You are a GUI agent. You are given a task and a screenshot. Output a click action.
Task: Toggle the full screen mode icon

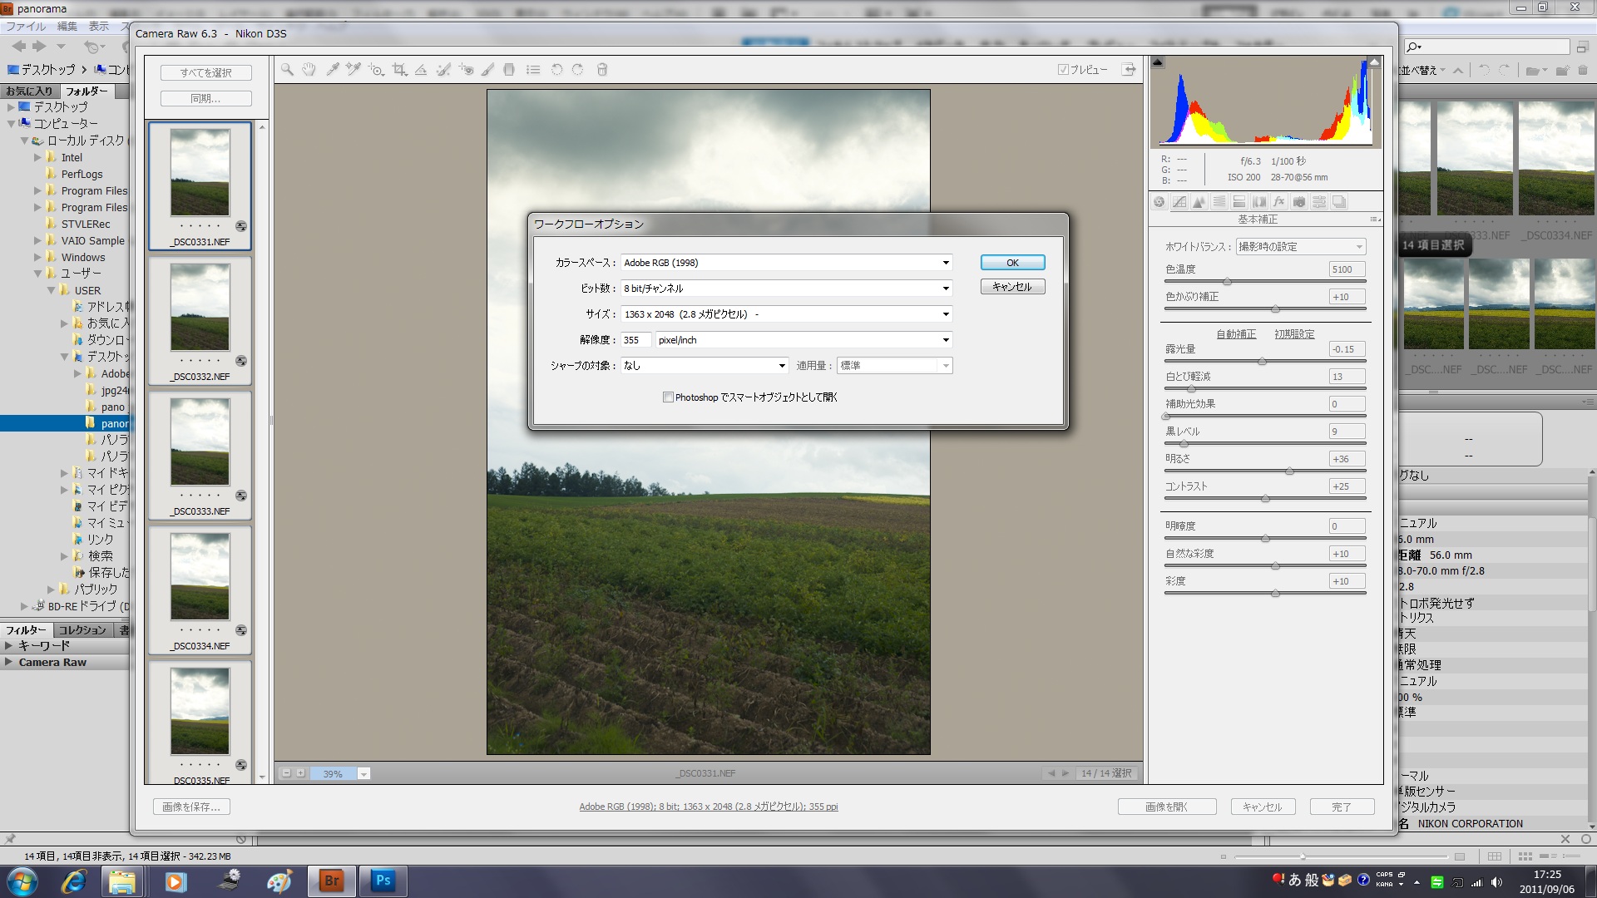point(1129,70)
